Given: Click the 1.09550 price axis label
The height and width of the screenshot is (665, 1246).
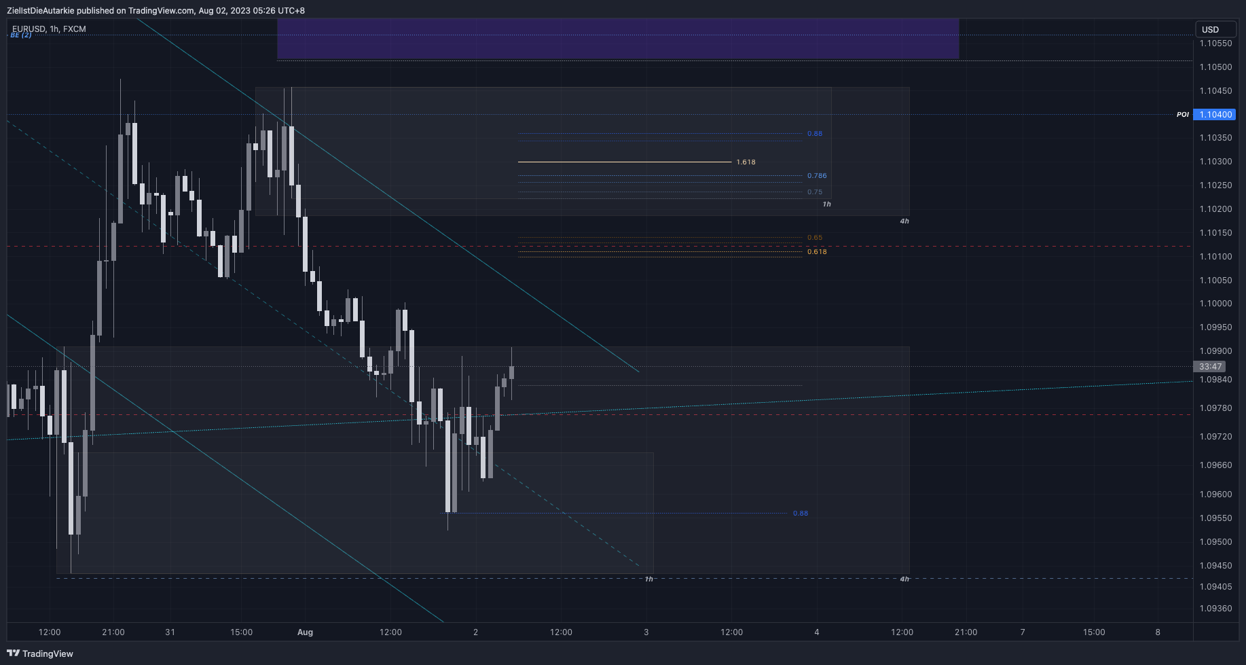Looking at the screenshot, I should (x=1215, y=518).
